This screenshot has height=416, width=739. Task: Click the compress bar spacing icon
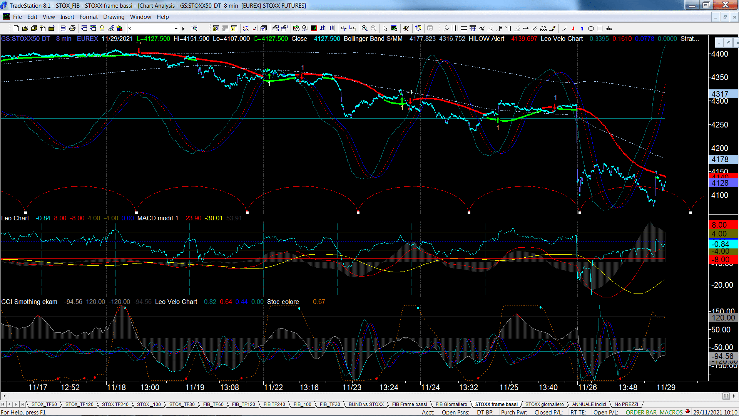[x=344, y=29]
